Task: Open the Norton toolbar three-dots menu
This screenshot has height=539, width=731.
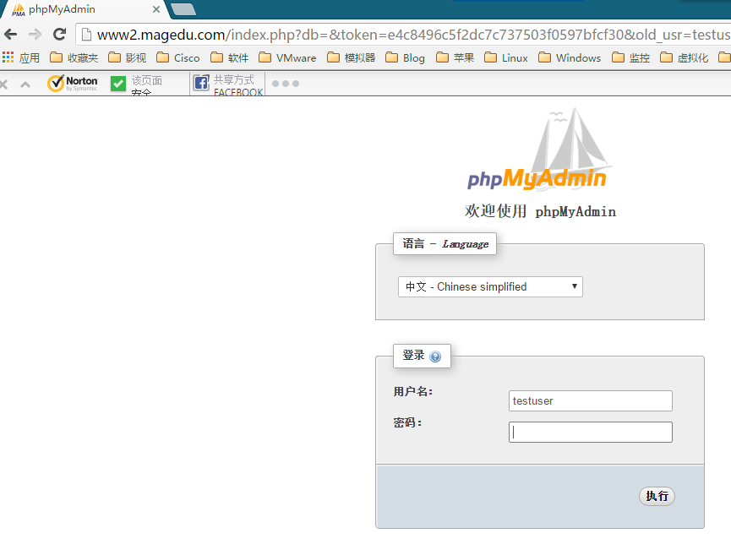Action: coord(286,84)
